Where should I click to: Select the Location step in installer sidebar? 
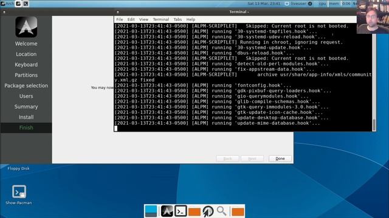pyautogui.click(x=26, y=54)
